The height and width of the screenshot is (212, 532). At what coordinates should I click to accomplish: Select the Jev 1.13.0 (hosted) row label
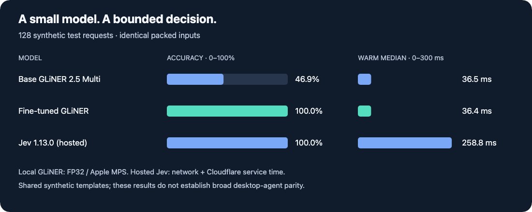tap(53, 143)
